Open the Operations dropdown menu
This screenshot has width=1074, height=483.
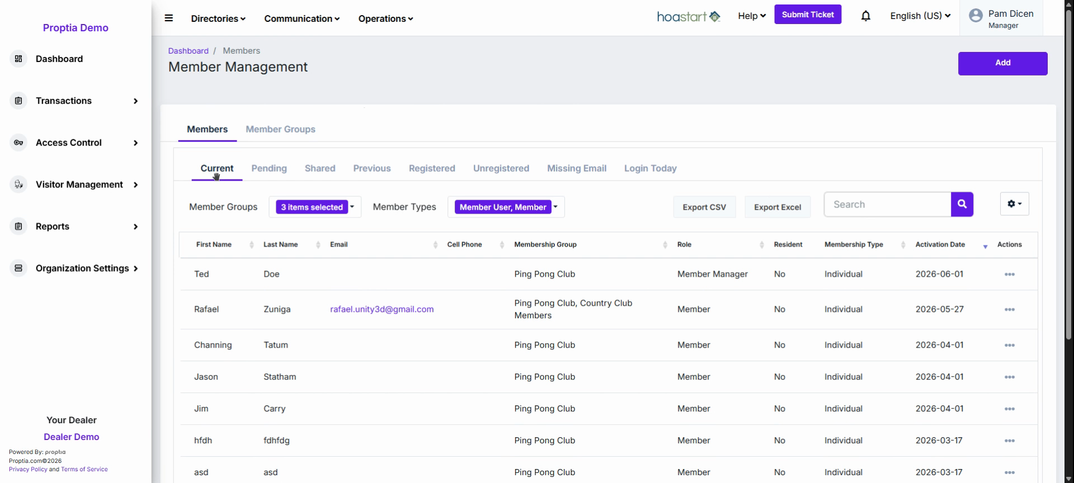pyautogui.click(x=386, y=18)
